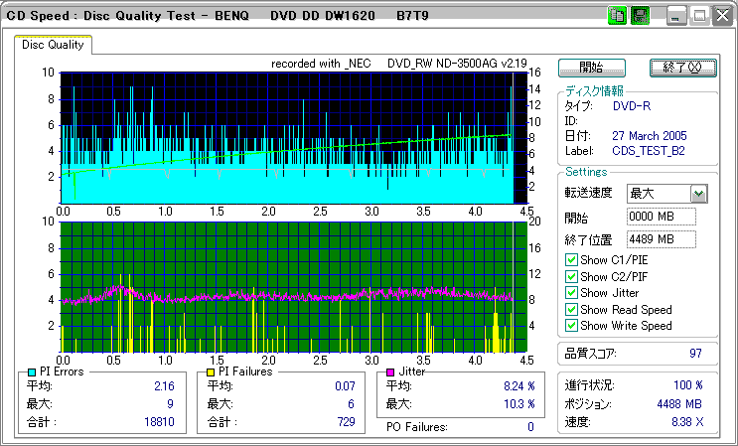Click the 終了位置 field showing 4489 MB
Viewport: 738px width, 446px height.
[661, 238]
